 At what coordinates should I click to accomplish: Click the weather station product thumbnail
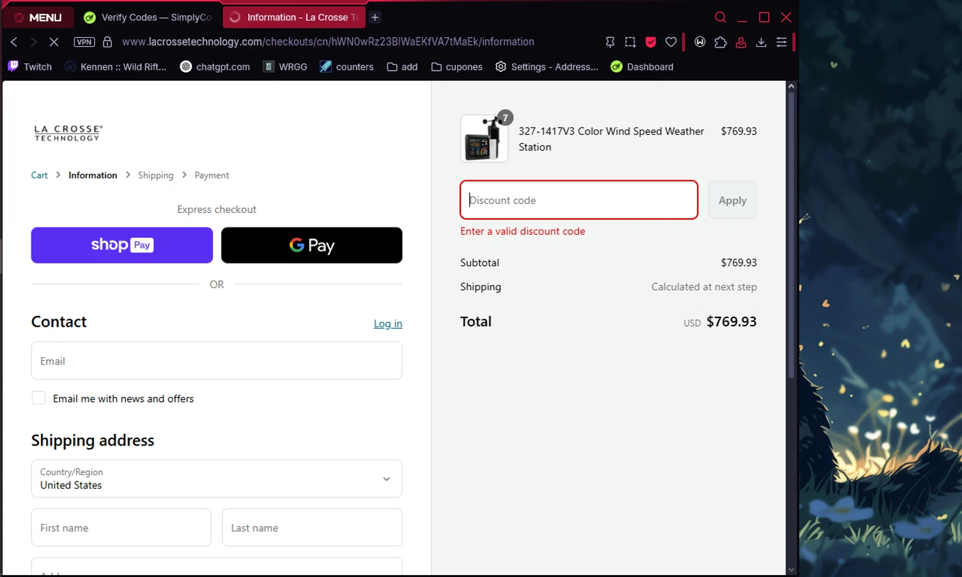[x=484, y=138]
